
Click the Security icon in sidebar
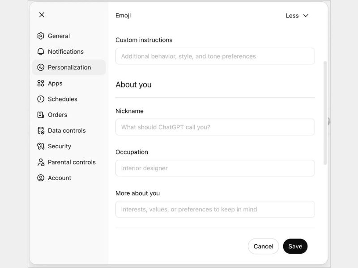pos(41,147)
